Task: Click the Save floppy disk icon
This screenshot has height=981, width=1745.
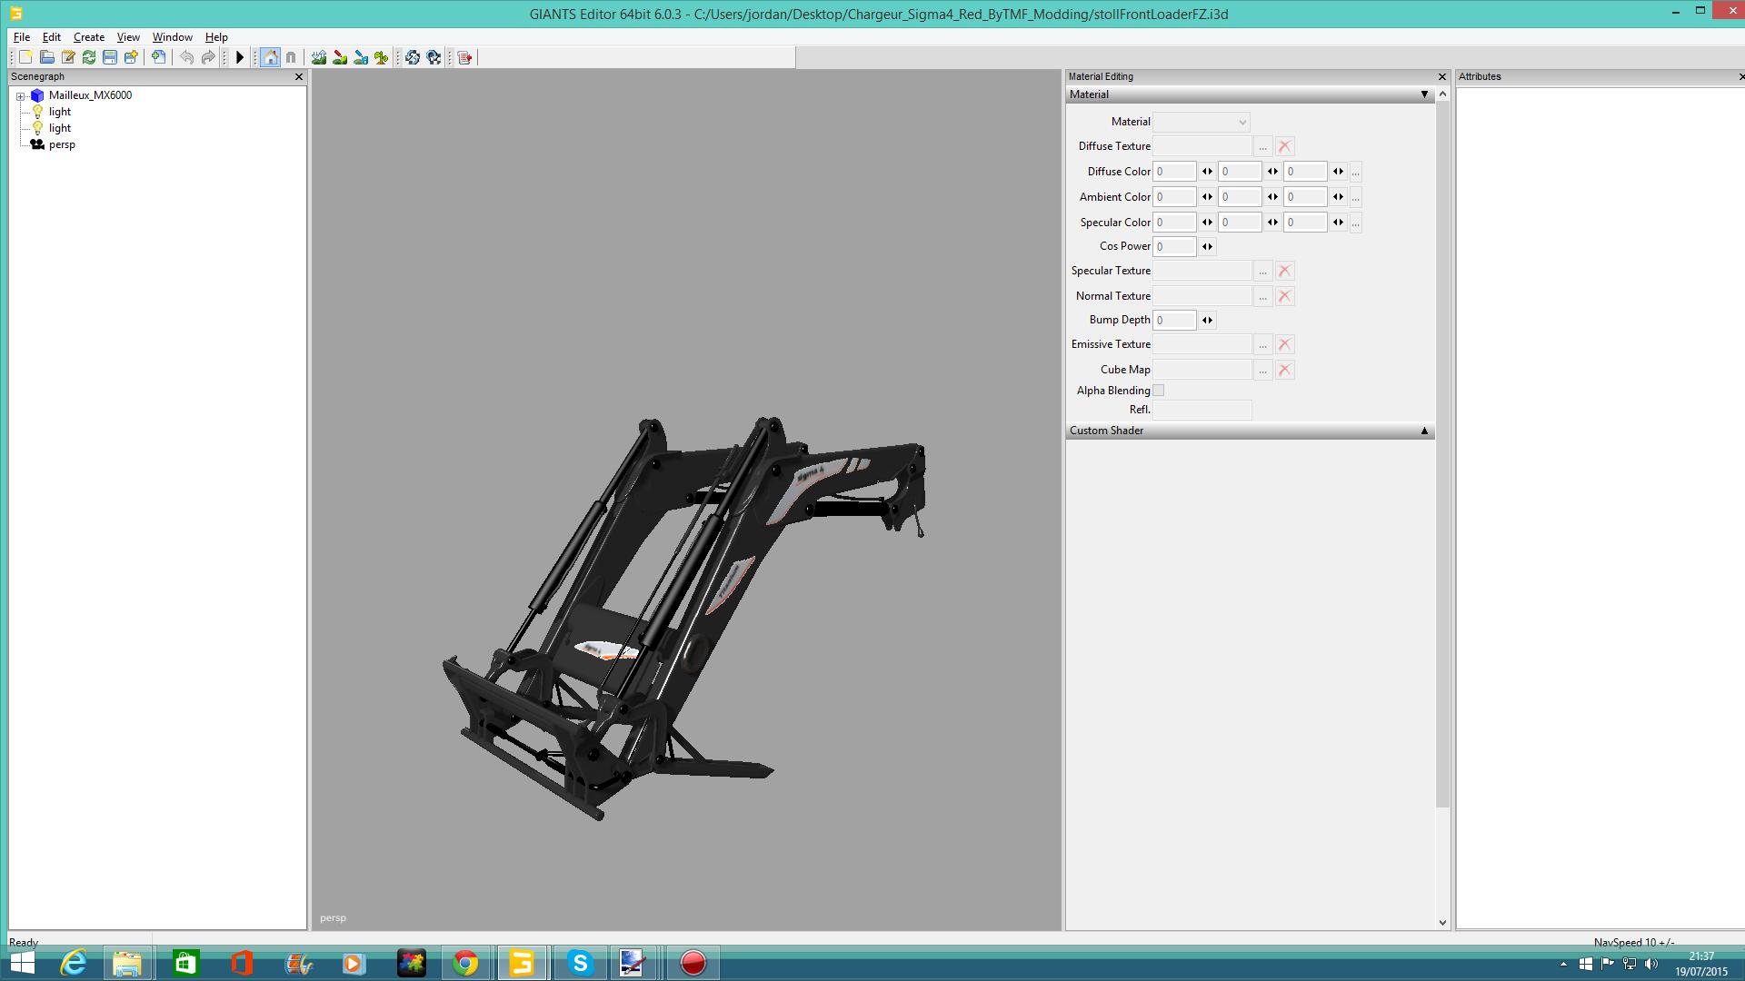Action: click(x=110, y=57)
